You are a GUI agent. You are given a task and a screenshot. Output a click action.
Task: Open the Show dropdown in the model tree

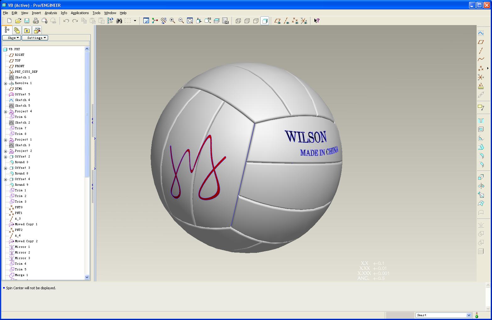[12, 38]
